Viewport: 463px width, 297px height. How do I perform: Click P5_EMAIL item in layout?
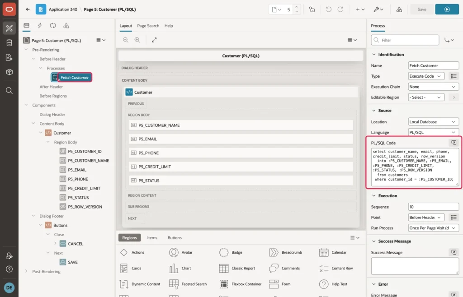click(x=241, y=139)
